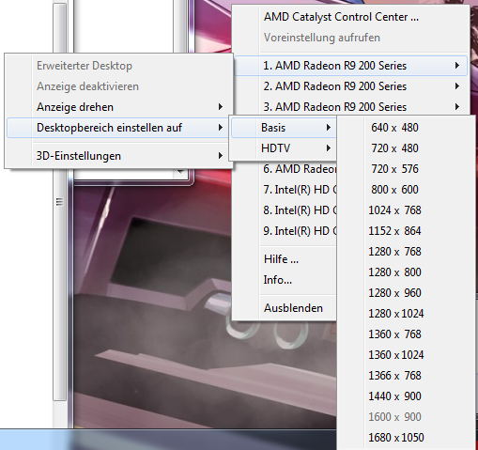Click arrow next to Basis
The image size is (478, 450).
(x=328, y=128)
